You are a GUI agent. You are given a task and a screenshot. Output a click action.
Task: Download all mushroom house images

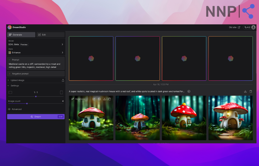tap(245, 91)
